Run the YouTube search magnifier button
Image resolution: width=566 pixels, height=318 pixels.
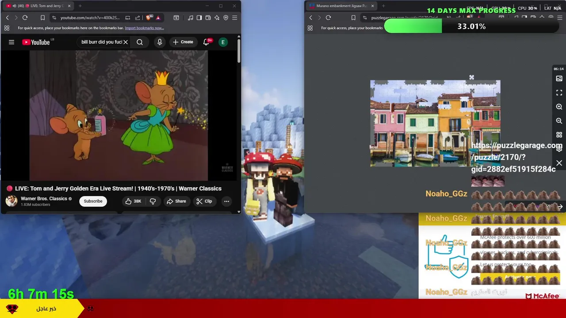[x=140, y=42]
